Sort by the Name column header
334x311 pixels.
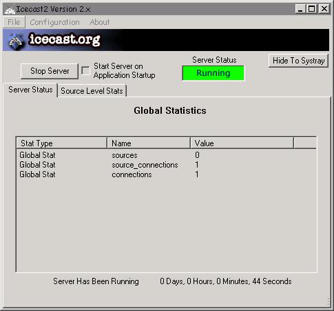click(x=149, y=143)
